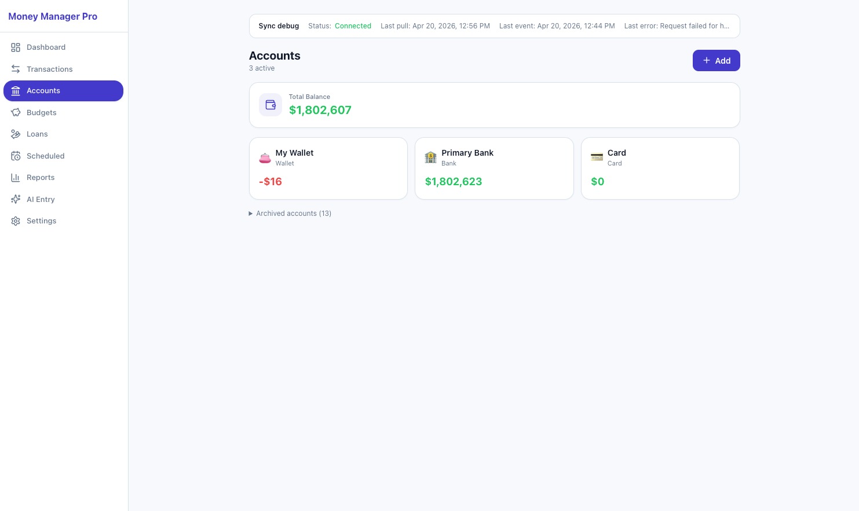The image size is (859, 511).
Task: Click the Total Balance wallet icon
Action: 270,105
